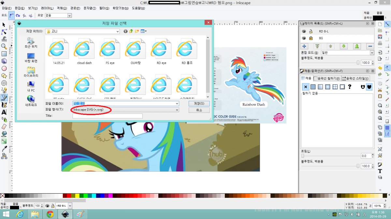391x219 pixels.
Task: Raise layer to top in Layers panel
Action: pyautogui.click(x=317, y=46)
